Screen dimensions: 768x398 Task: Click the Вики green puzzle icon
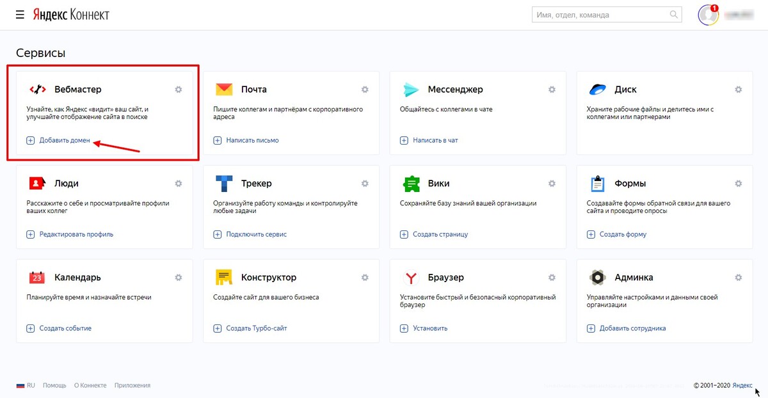pos(411,184)
